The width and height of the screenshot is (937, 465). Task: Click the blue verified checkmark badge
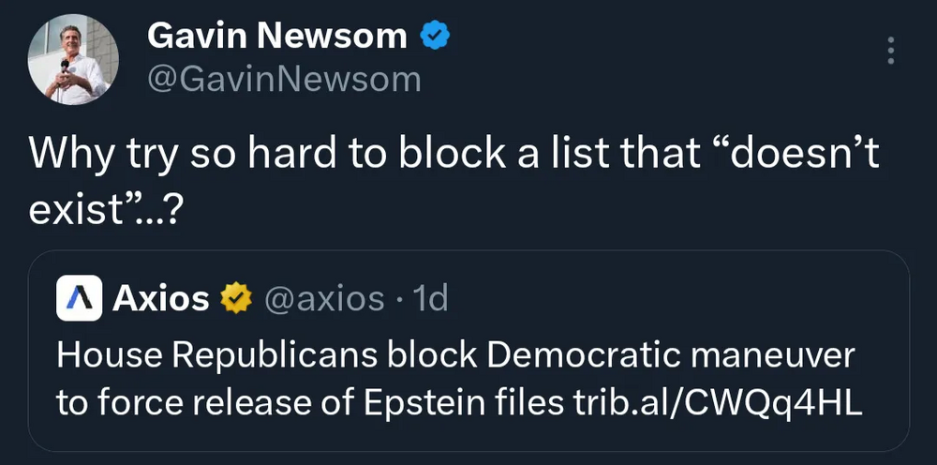tap(435, 37)
